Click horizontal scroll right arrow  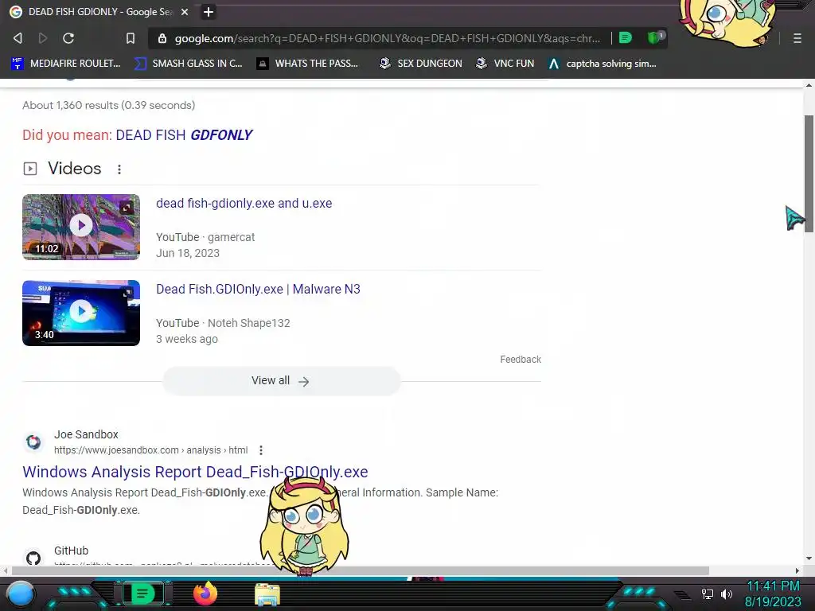point(797,571)
